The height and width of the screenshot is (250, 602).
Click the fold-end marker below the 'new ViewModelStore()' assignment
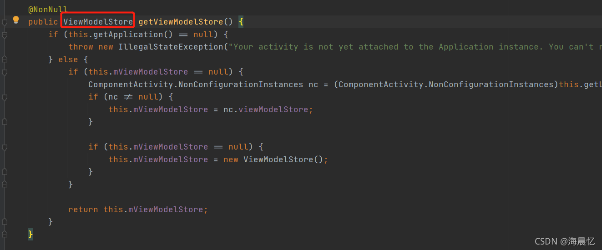coord(5,172)
